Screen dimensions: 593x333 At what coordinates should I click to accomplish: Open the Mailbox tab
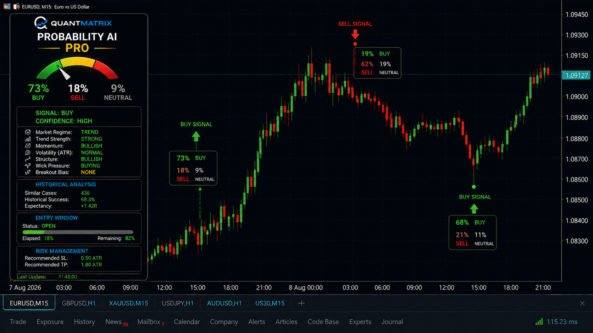coord(149,322)
